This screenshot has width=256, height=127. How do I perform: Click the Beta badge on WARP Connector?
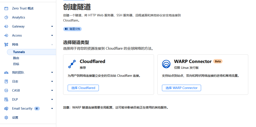point(218,61)
